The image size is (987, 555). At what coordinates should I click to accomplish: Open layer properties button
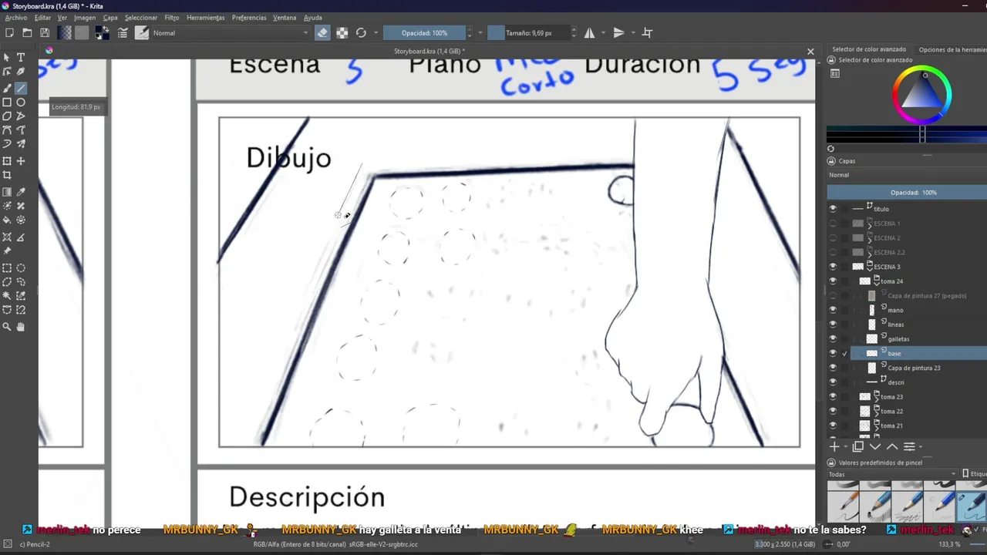[909, 446]
